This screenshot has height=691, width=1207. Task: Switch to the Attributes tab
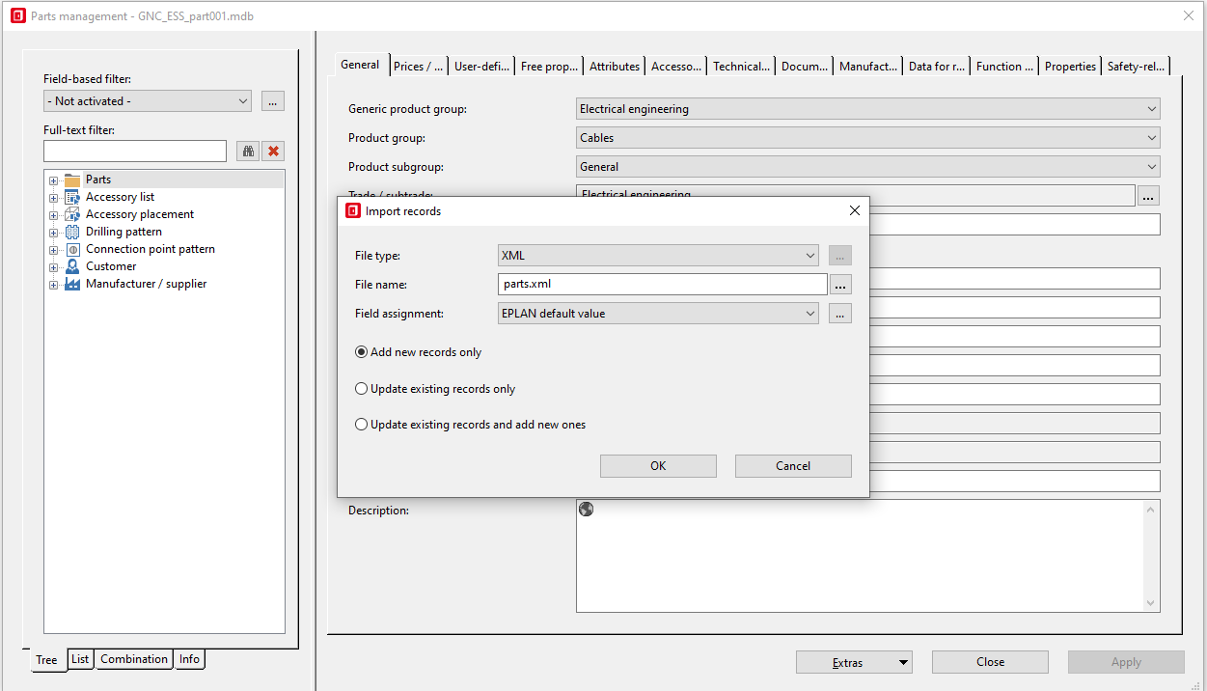click(x=615, y=67)
